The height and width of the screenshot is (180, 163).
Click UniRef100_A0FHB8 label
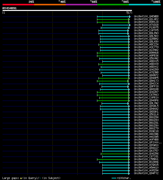(x=146, y=140)
